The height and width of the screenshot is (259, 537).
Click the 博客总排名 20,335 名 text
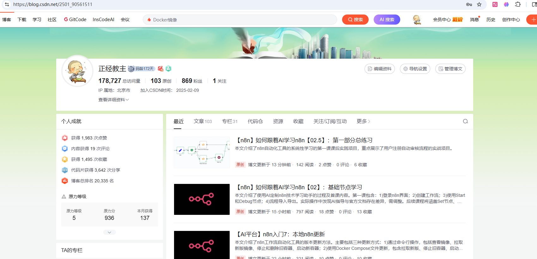93,181
